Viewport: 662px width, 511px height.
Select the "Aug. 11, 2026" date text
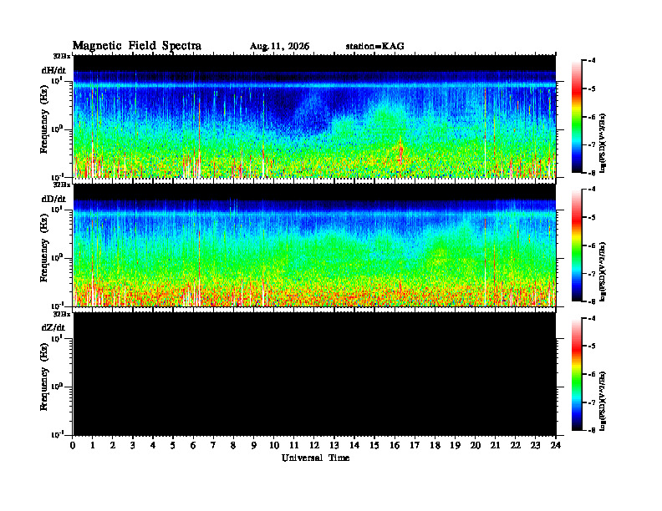279,47
